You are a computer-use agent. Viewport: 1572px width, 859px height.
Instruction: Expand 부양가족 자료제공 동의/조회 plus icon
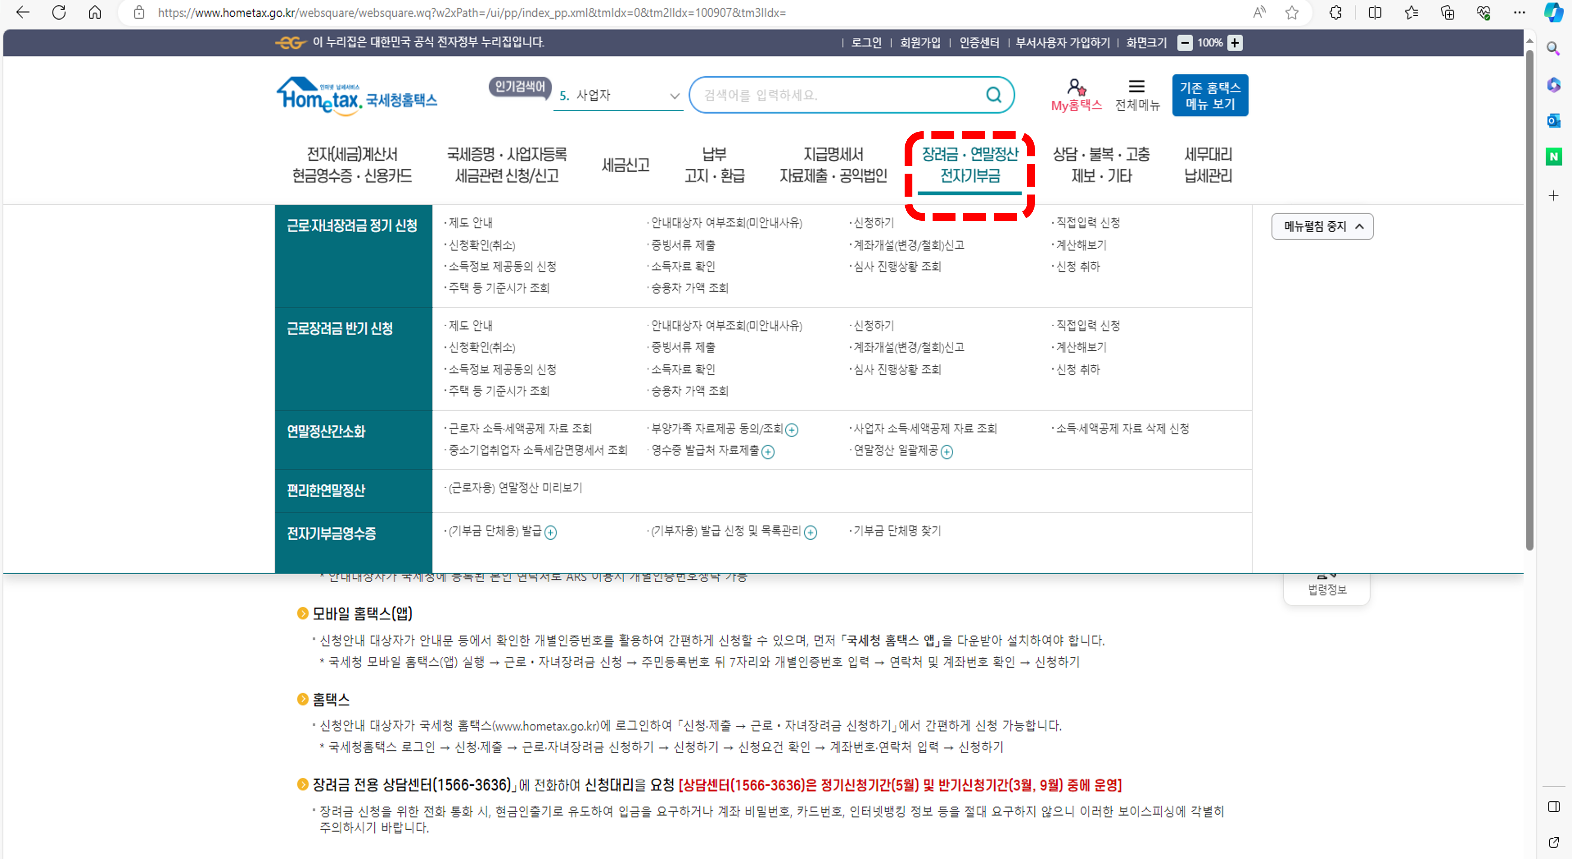791,430
